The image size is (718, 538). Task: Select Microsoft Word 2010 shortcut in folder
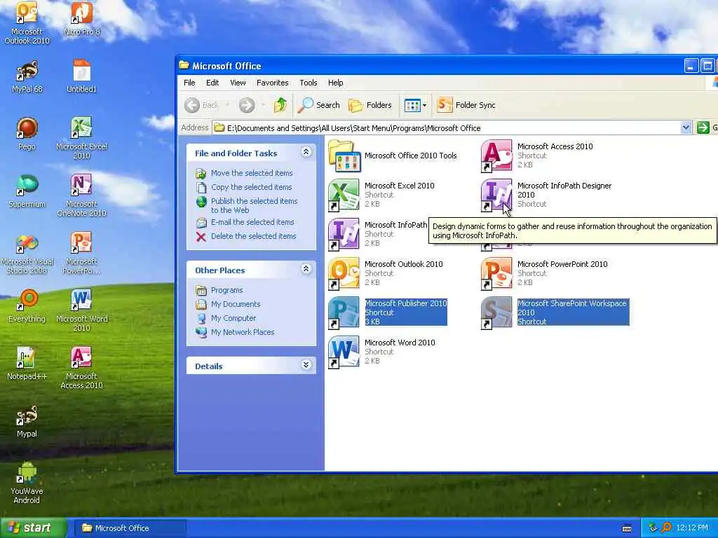click(x=381, y=352)
